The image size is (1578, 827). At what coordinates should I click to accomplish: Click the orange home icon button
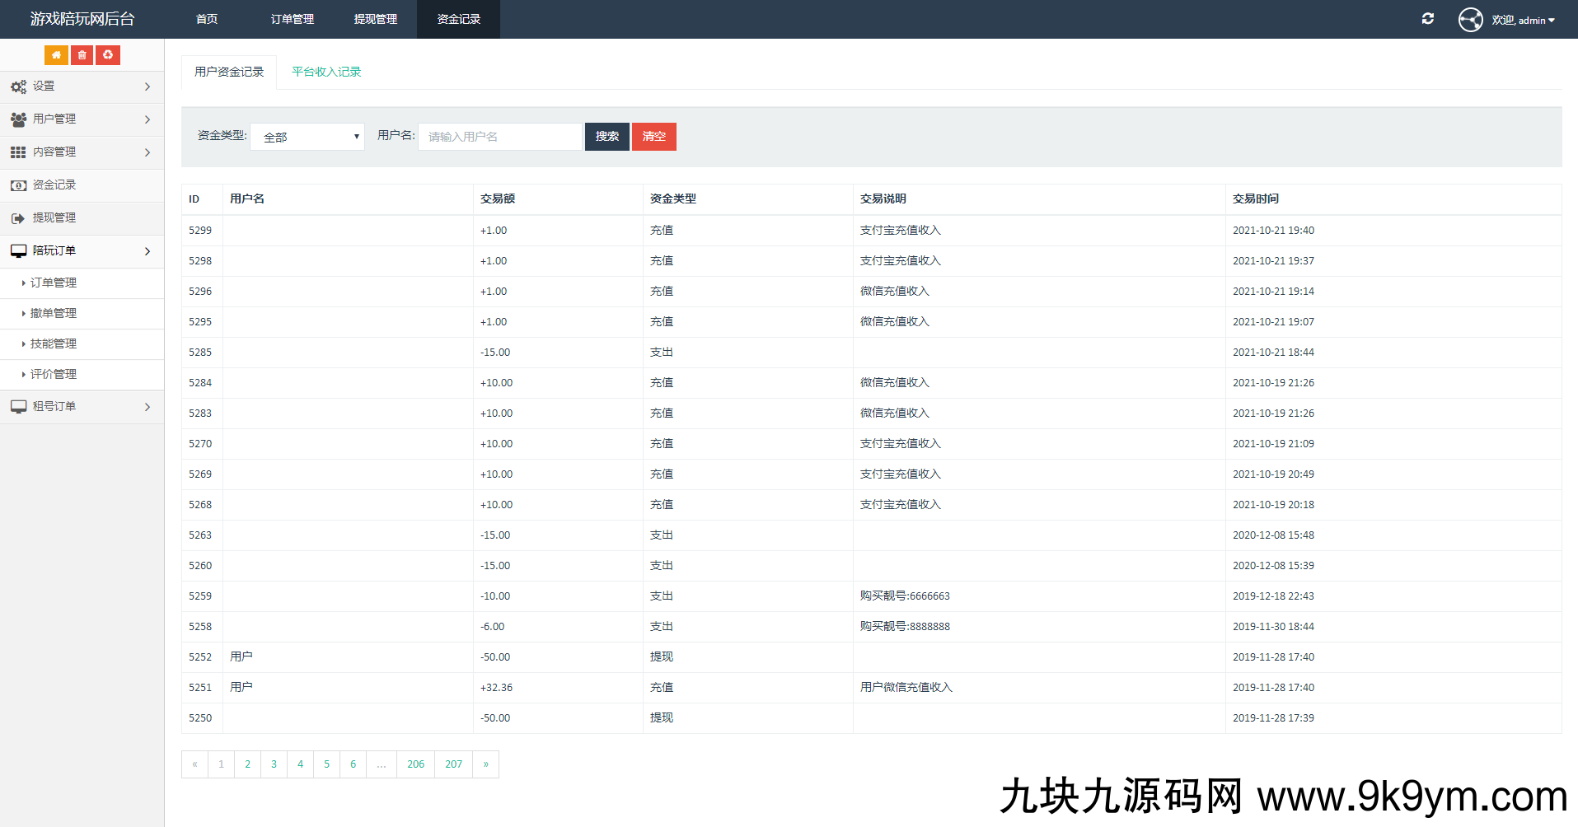56,55
